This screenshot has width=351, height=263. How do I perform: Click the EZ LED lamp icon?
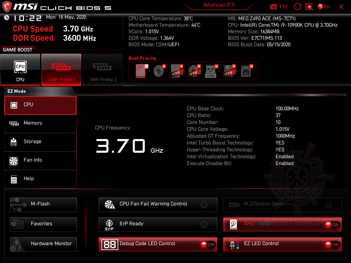tap(234, 245)
